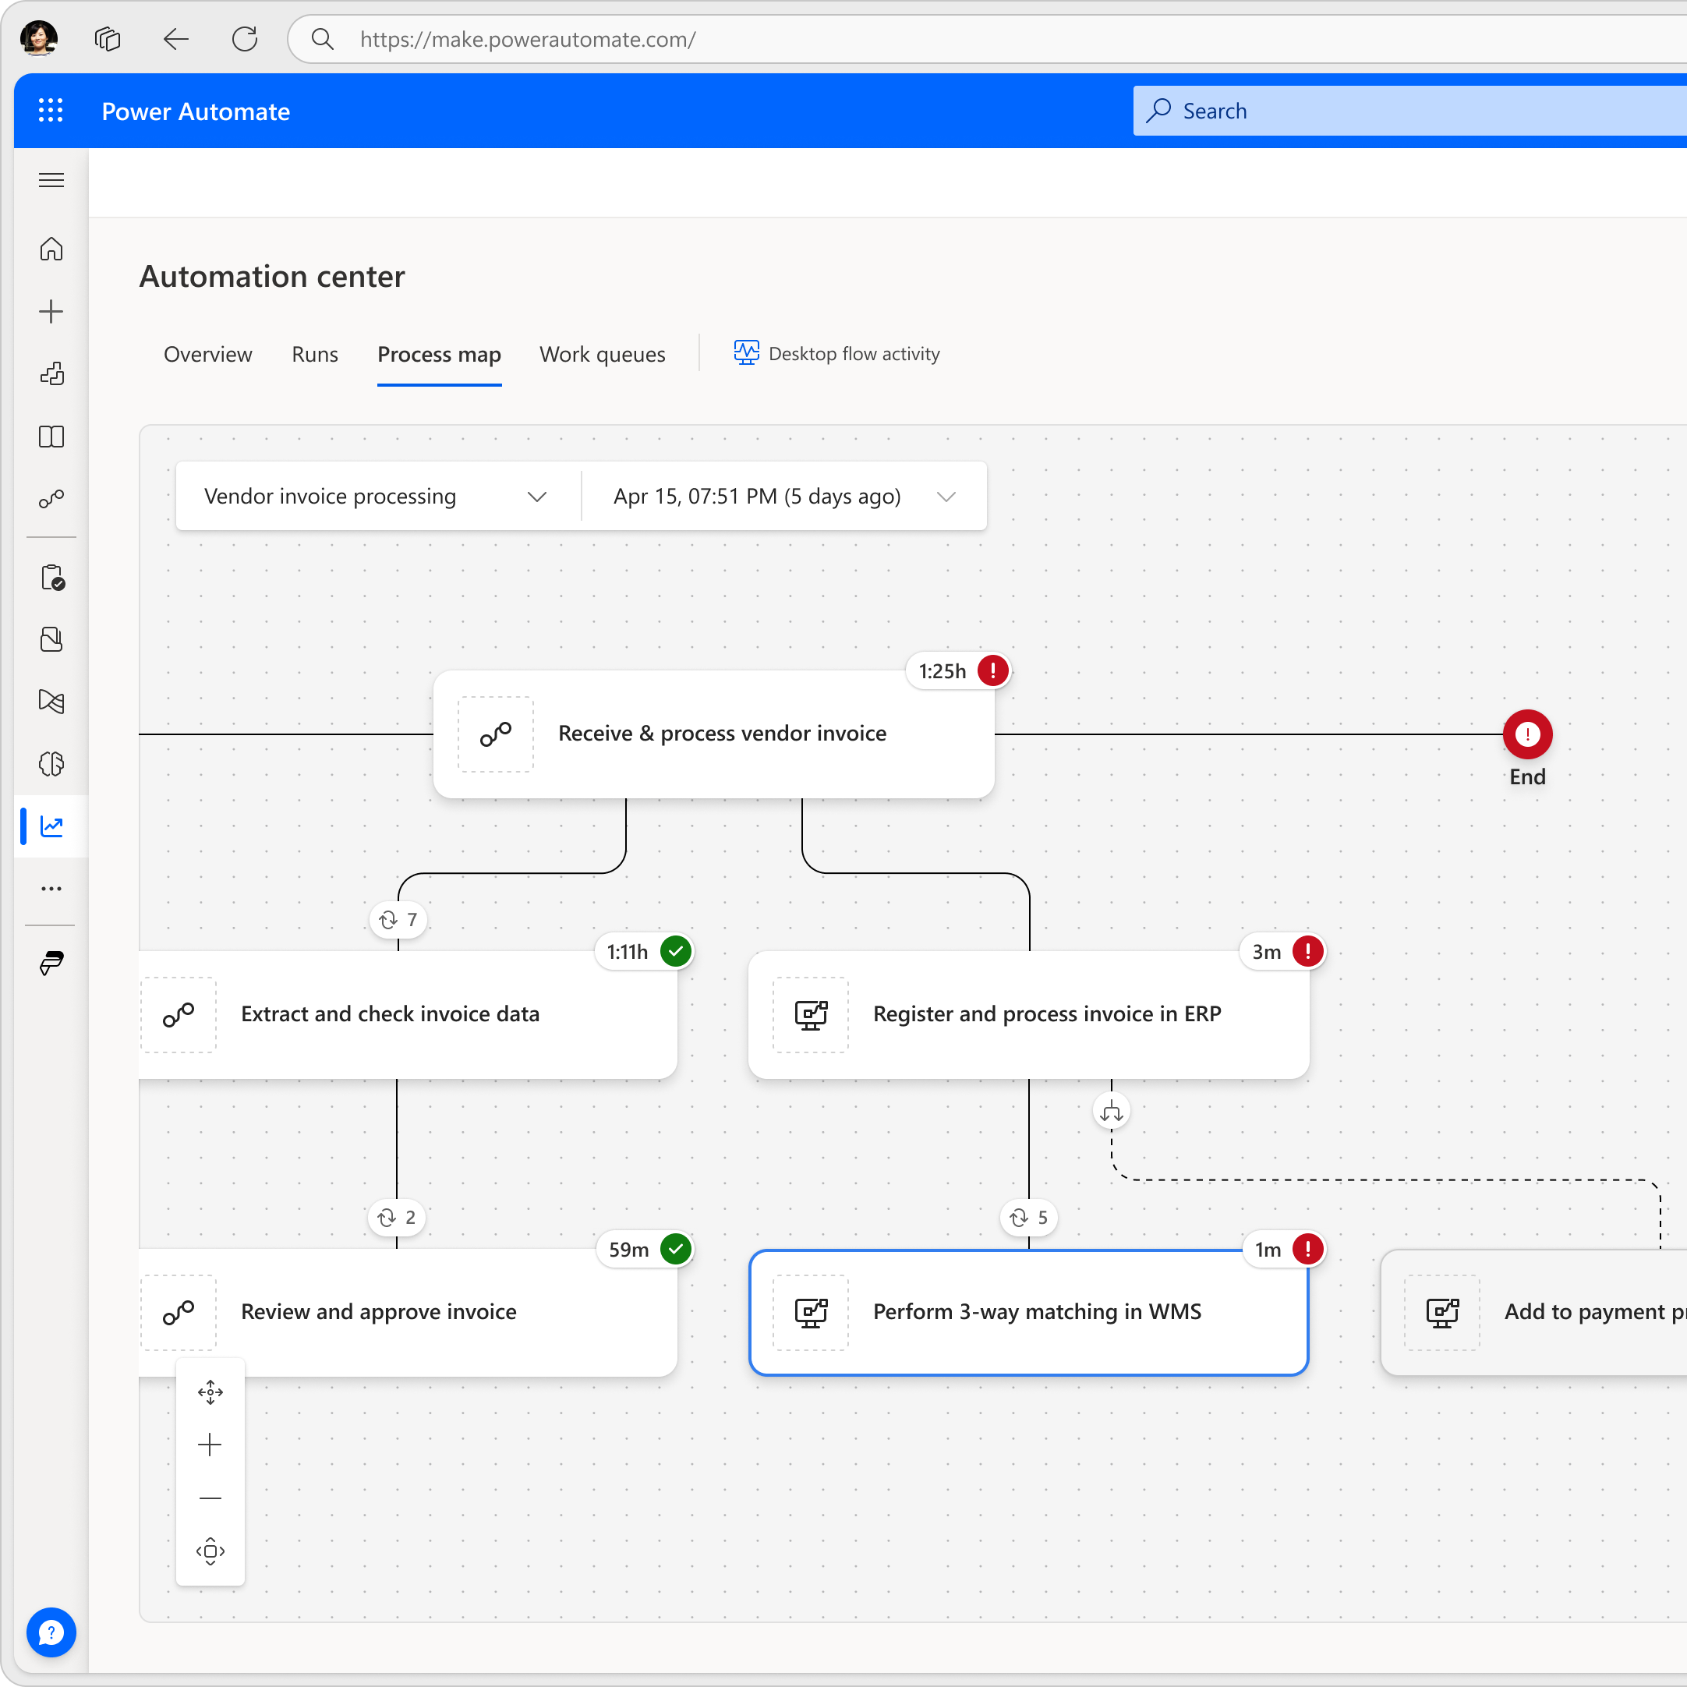Open the help chat bubble button
Image resolution: width=1687 pixels, height=1687 pixels.
[x=51, y=1632]
